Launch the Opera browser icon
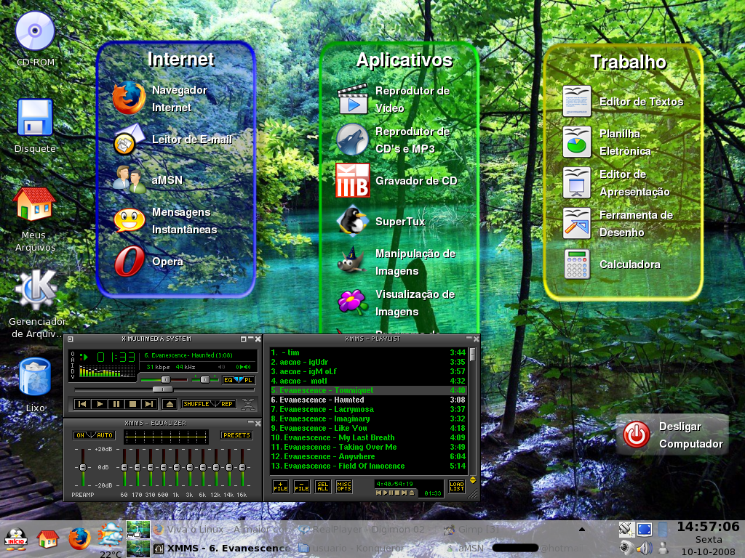The image size is (745, 558). [x=130, y=261]
